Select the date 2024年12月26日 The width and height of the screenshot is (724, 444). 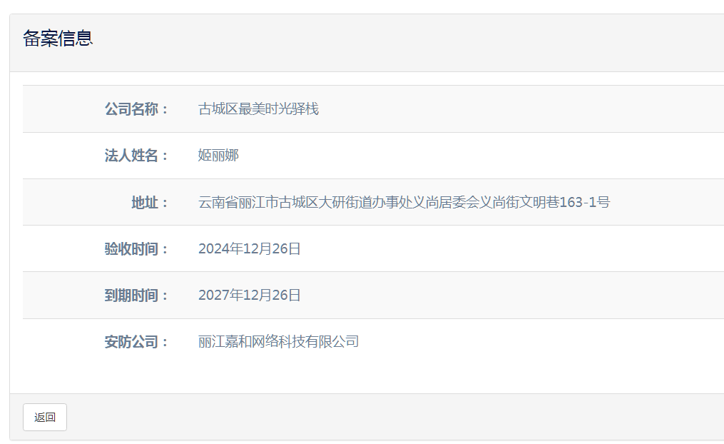coord(250,249)
